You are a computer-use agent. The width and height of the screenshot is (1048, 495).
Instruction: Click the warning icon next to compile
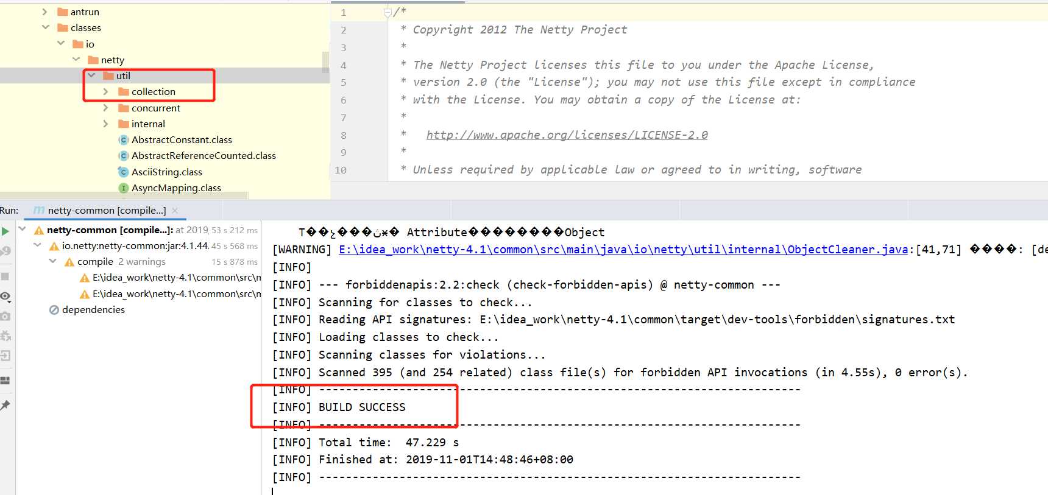(69, 262)
